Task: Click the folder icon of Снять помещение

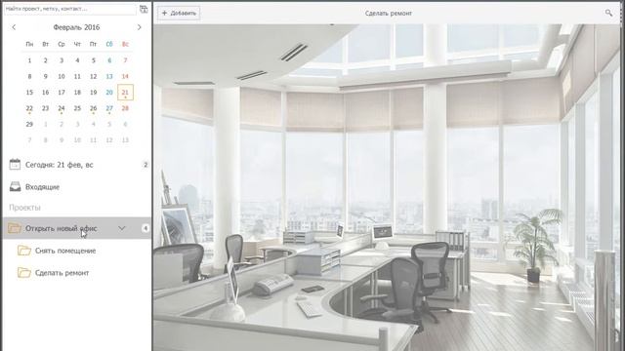Action: click(23, 251)
